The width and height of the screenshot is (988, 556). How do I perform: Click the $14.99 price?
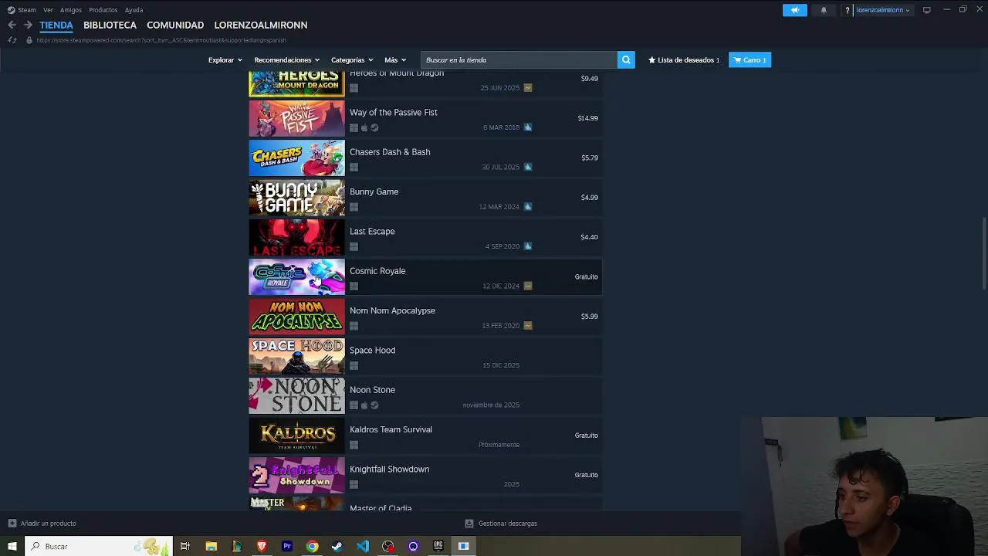click(x=587, y=118)
